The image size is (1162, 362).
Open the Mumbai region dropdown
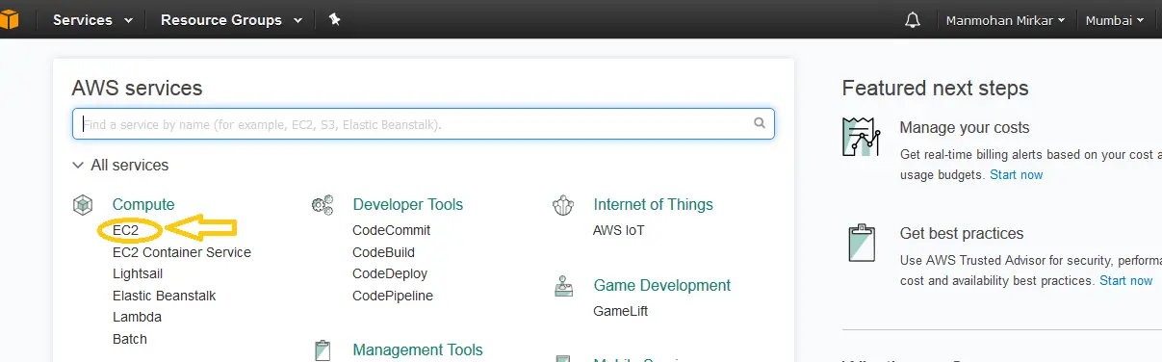1114,20
